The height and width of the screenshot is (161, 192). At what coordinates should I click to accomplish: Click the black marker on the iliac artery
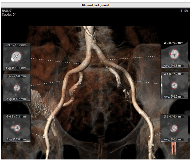pos(80,63)
